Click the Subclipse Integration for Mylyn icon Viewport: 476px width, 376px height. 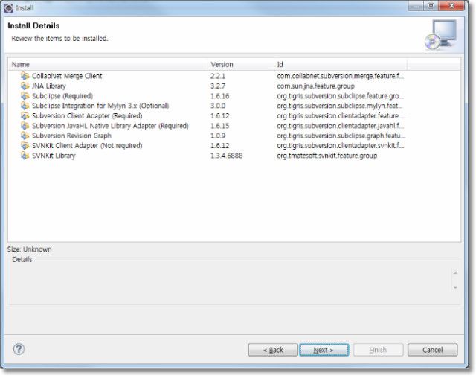coord(25,106)
